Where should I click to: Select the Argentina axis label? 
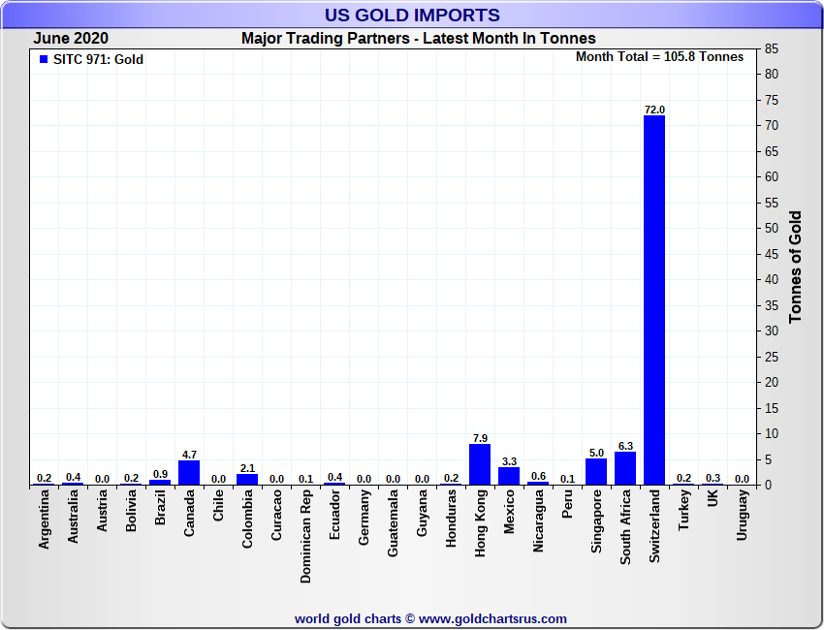(45, 520)
